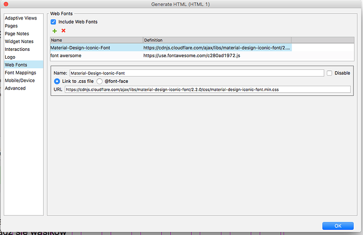This screenshot has width=363, height=235.
Task: Open the Pages section
Action: coord(12,25)
